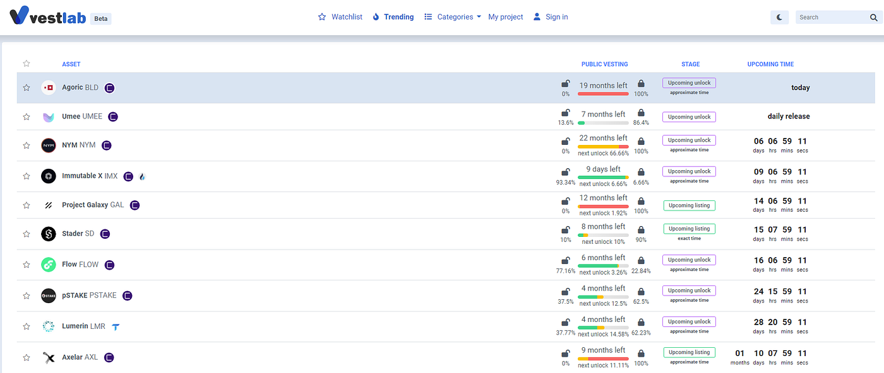Click the Stader token logo

tap(49, 234)
